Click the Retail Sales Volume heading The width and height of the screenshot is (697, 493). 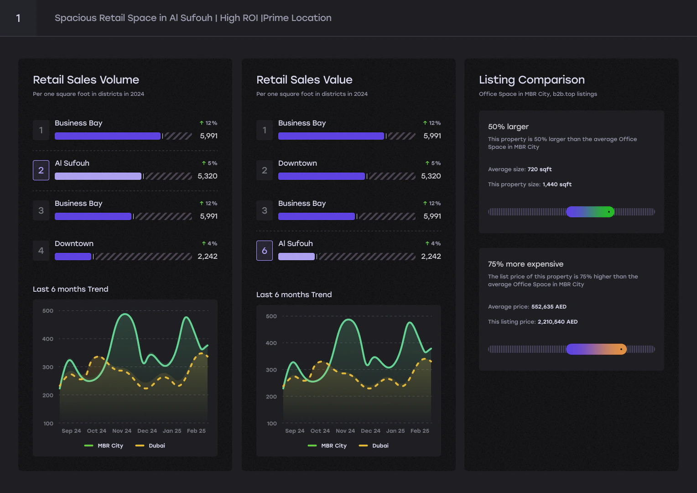click(x=86, y=80)
